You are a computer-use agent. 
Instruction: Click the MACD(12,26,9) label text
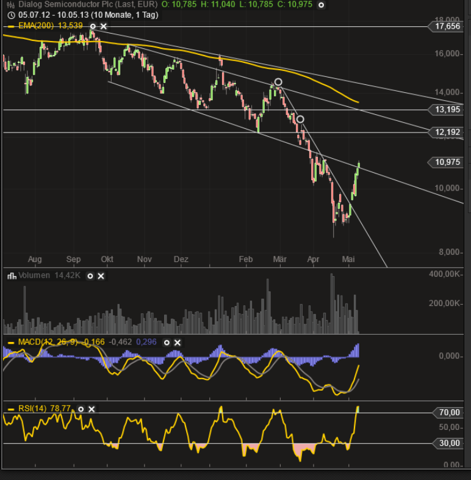point(48,342)
